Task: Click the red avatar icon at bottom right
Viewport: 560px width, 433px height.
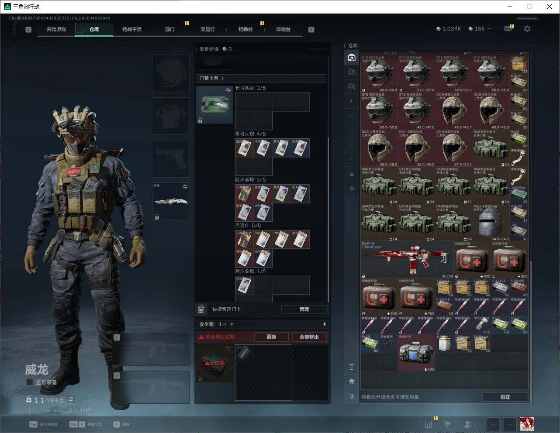Action: click(526, 424)
